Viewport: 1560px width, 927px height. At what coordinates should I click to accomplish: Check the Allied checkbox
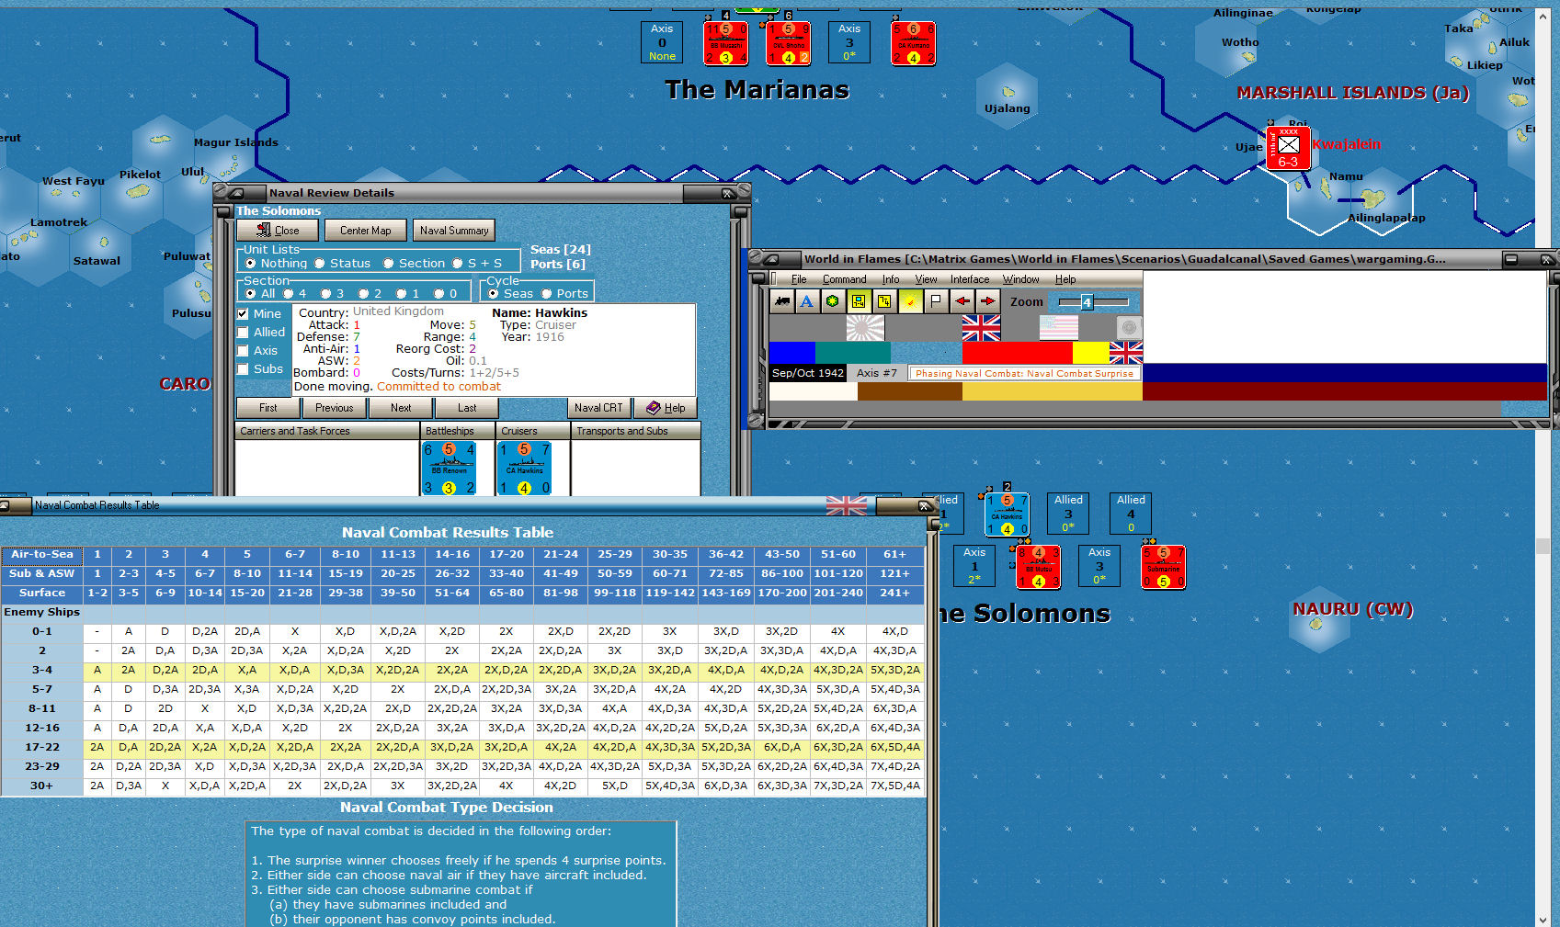pyautogui.click(x=243, y=332)
